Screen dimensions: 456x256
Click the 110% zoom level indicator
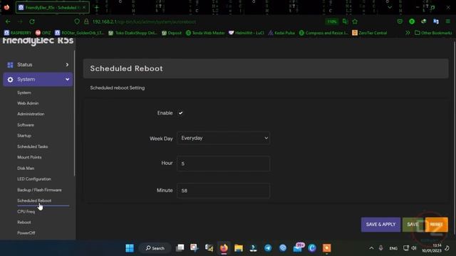point(331,21)
